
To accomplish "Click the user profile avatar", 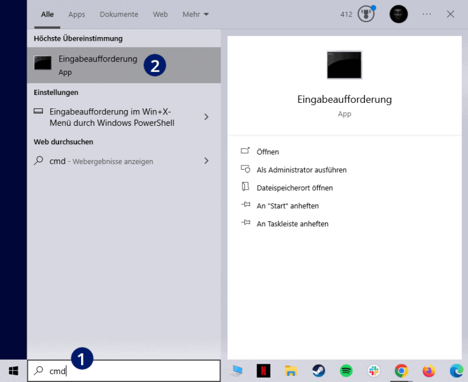I will 399,14.
